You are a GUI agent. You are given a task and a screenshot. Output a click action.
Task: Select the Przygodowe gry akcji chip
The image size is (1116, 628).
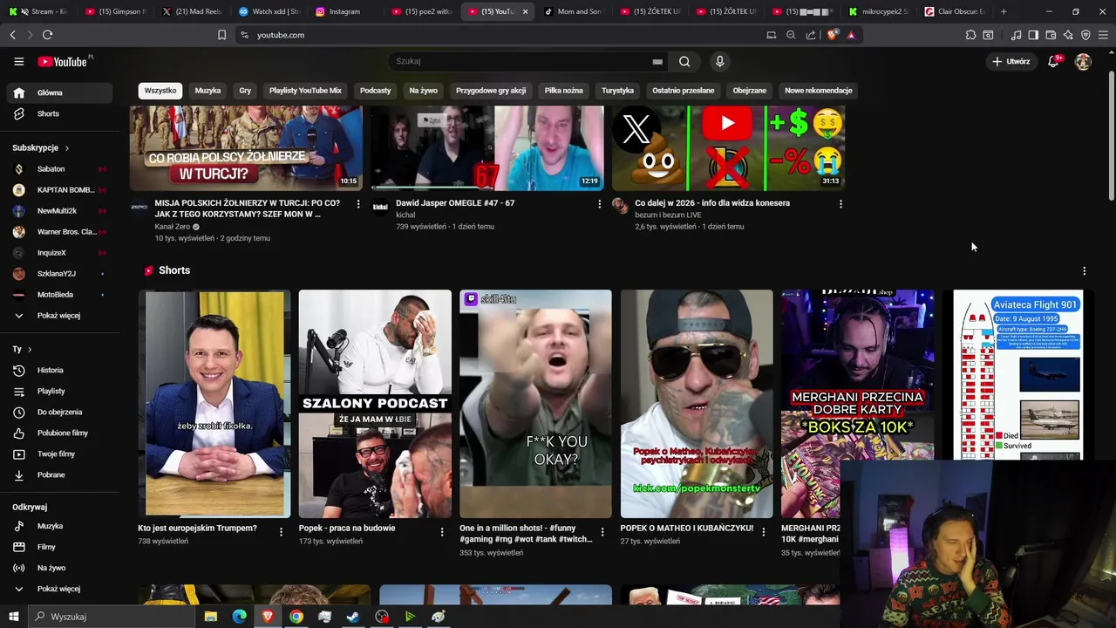[x=491, y=91]
